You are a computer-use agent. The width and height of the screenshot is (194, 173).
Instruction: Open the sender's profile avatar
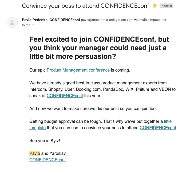click(x=12, y=22)
